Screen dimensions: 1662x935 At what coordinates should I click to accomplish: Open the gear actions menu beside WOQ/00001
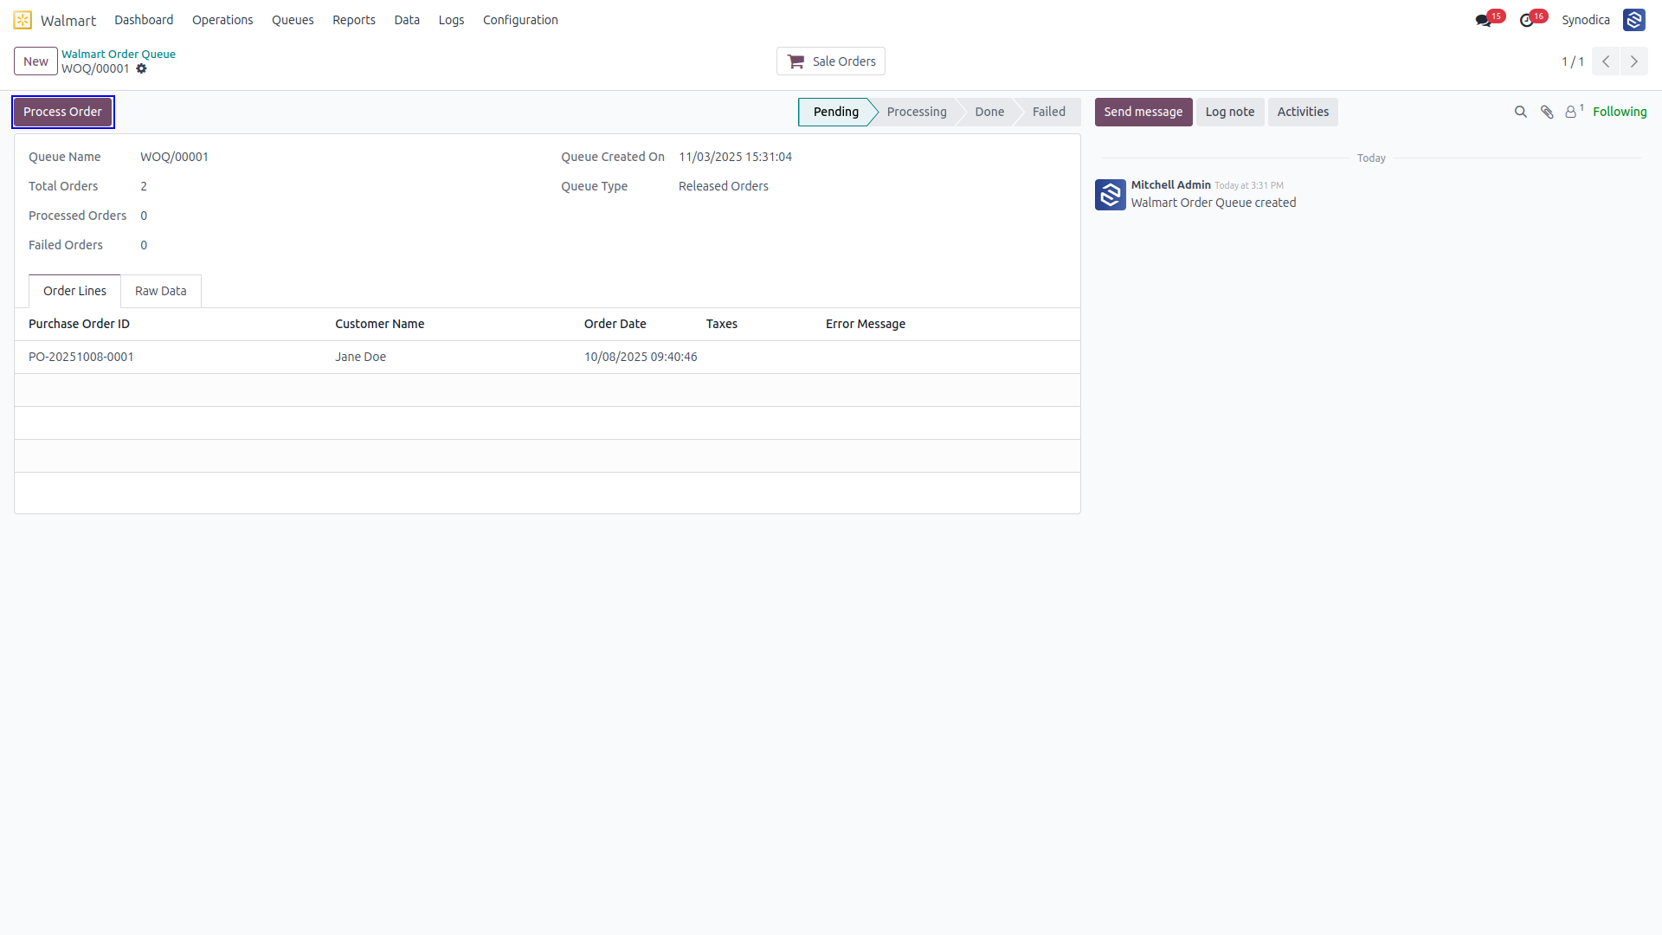[141, 69]
